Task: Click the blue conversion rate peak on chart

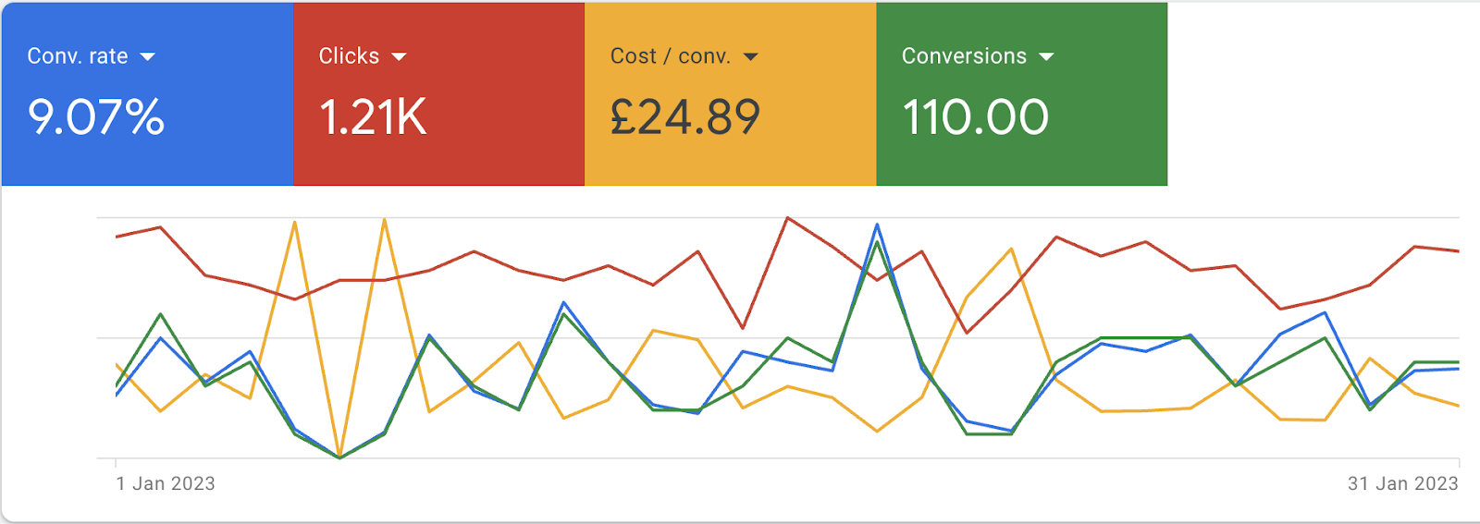Action: [x=877, y=225]
